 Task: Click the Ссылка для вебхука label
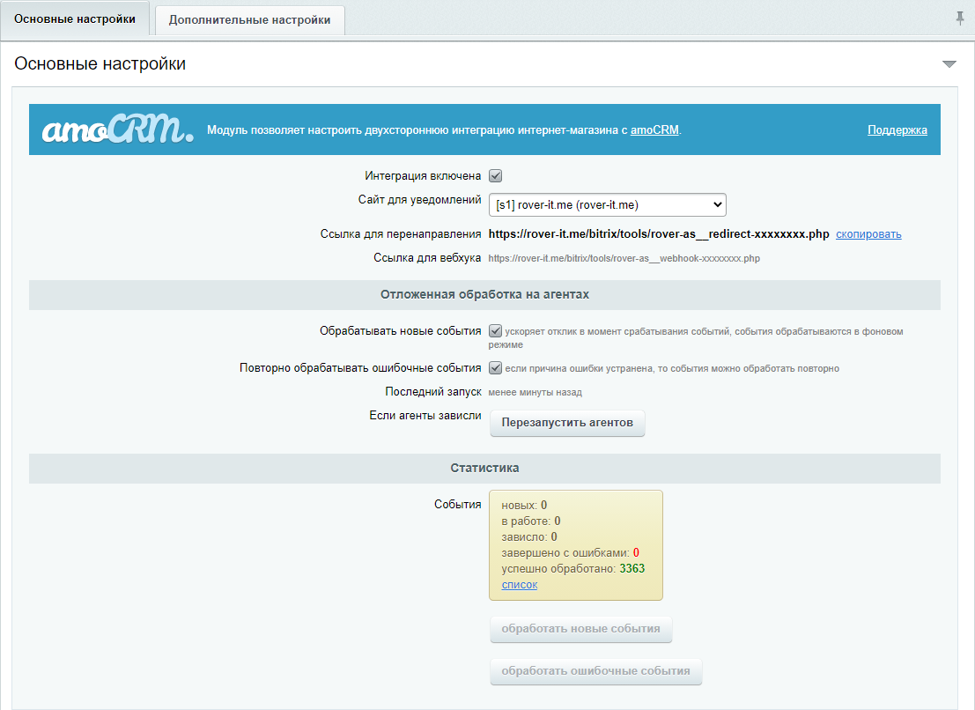click(x=427, y=258)
